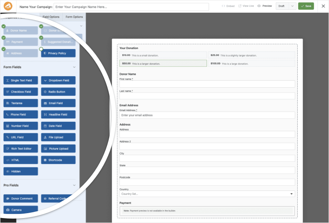The image size is (329, 223).
Task: Select the $10.00 donation amount
Action: coord(163,55)
